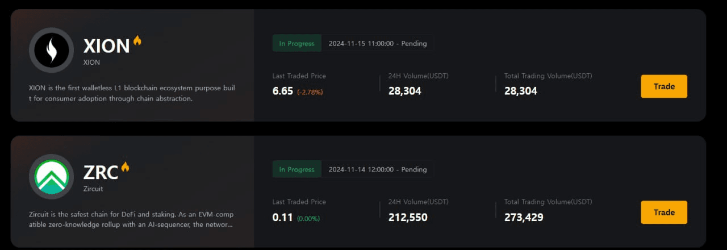
Task: Select the In Progress badge on ZRC card
Action: pyautogui.click(x=296, y=170)
